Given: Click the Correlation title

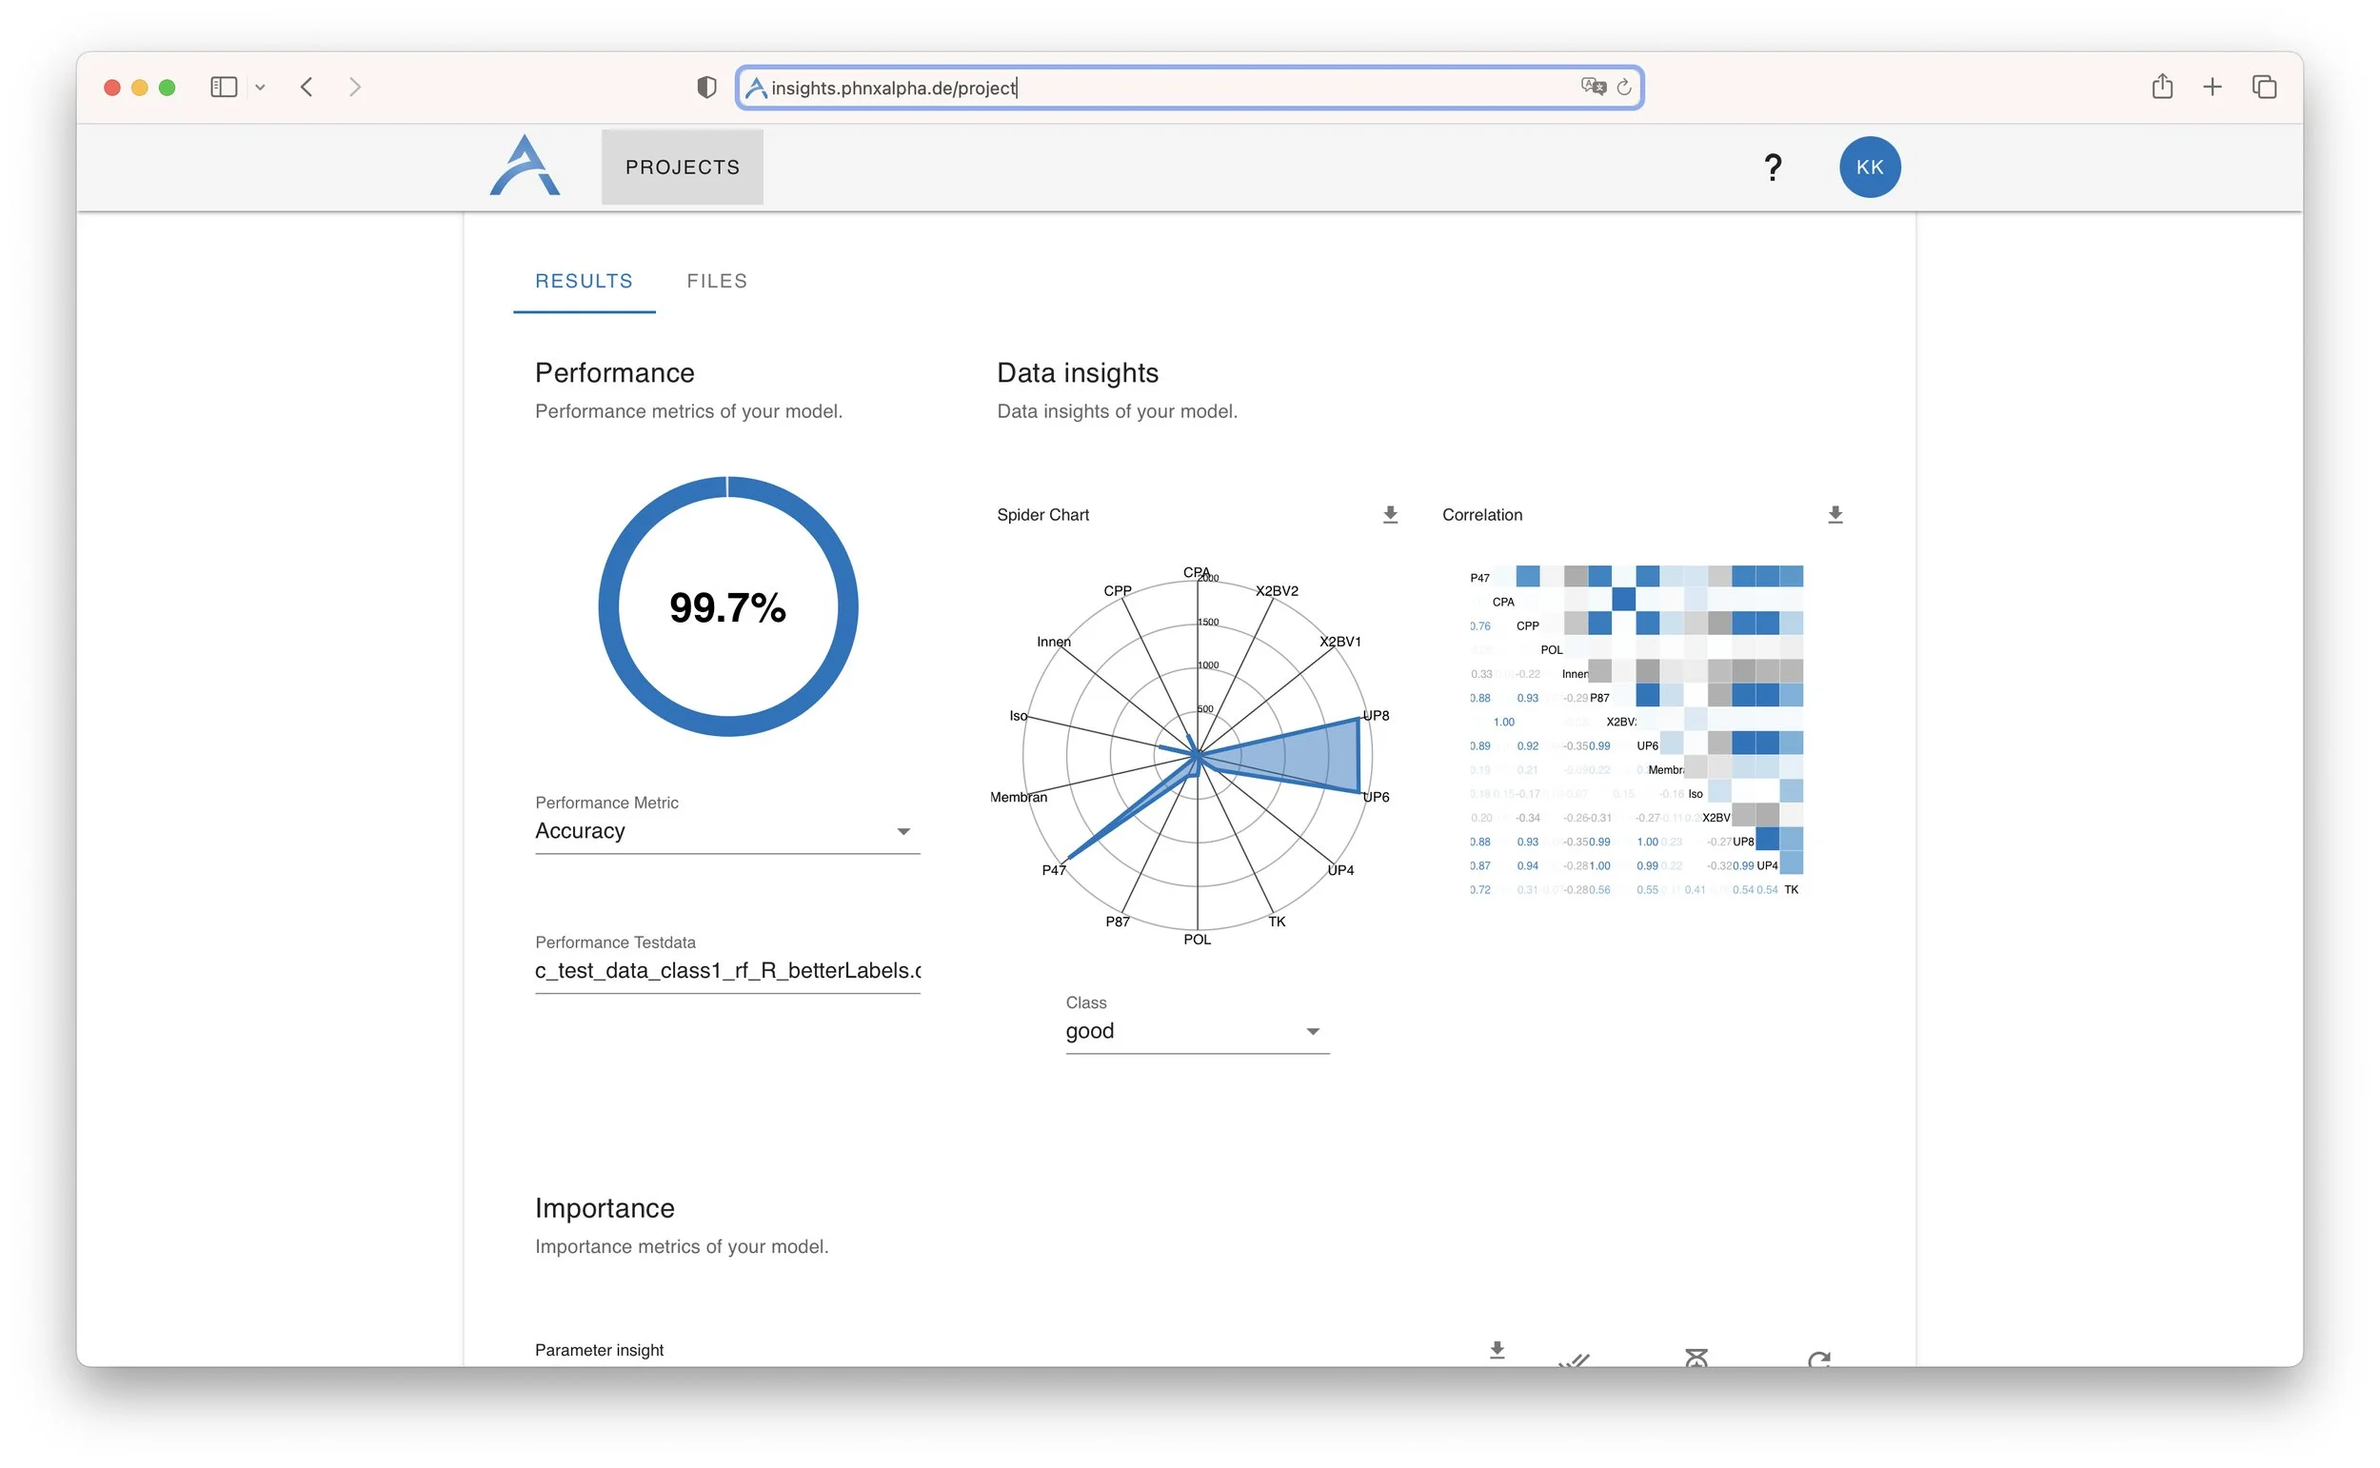Looking at the screenshot, I should pyautogui.click(x=1482, y=515).
